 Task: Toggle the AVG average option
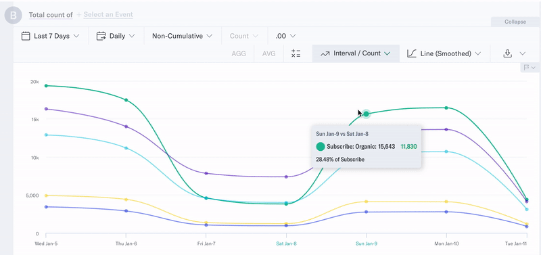268,53
